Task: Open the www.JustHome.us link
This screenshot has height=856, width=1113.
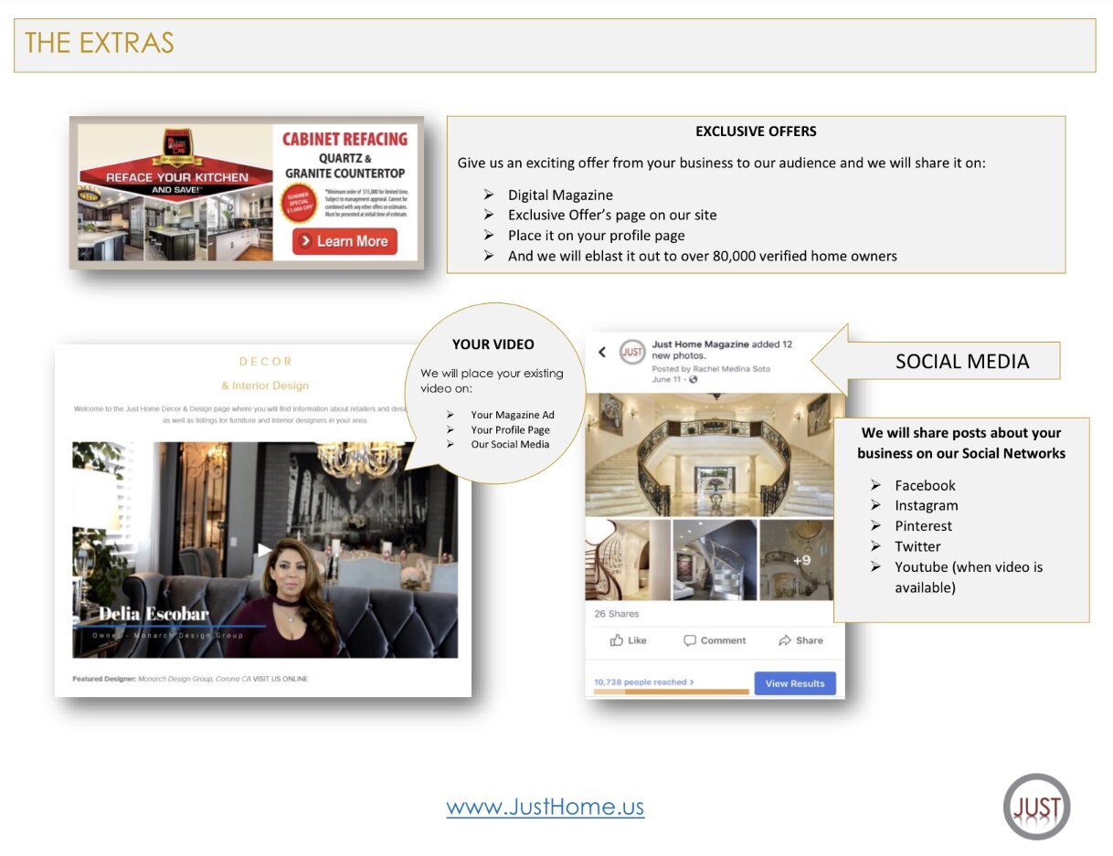Action: click(546, 808)
